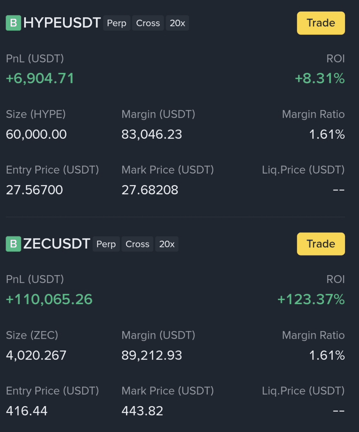The width and height of the screenshot is (359, 432).
Task: Tap the 20x leverage tag on HYPEUSDT
Action: 177,23
